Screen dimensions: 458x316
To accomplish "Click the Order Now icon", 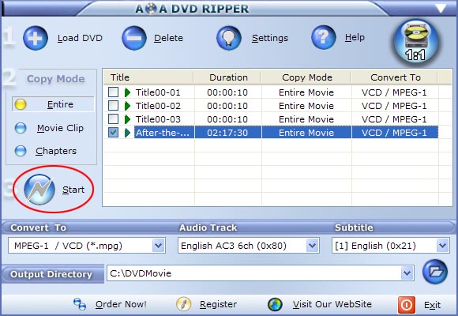I will click(x=80, y=304).
